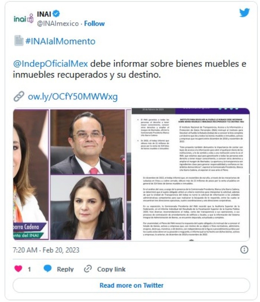The width and height of the screenshot is (260, 302).
Task: Open the photo of man with glasses
Action: pyautogui.click(x=87, y=142)
